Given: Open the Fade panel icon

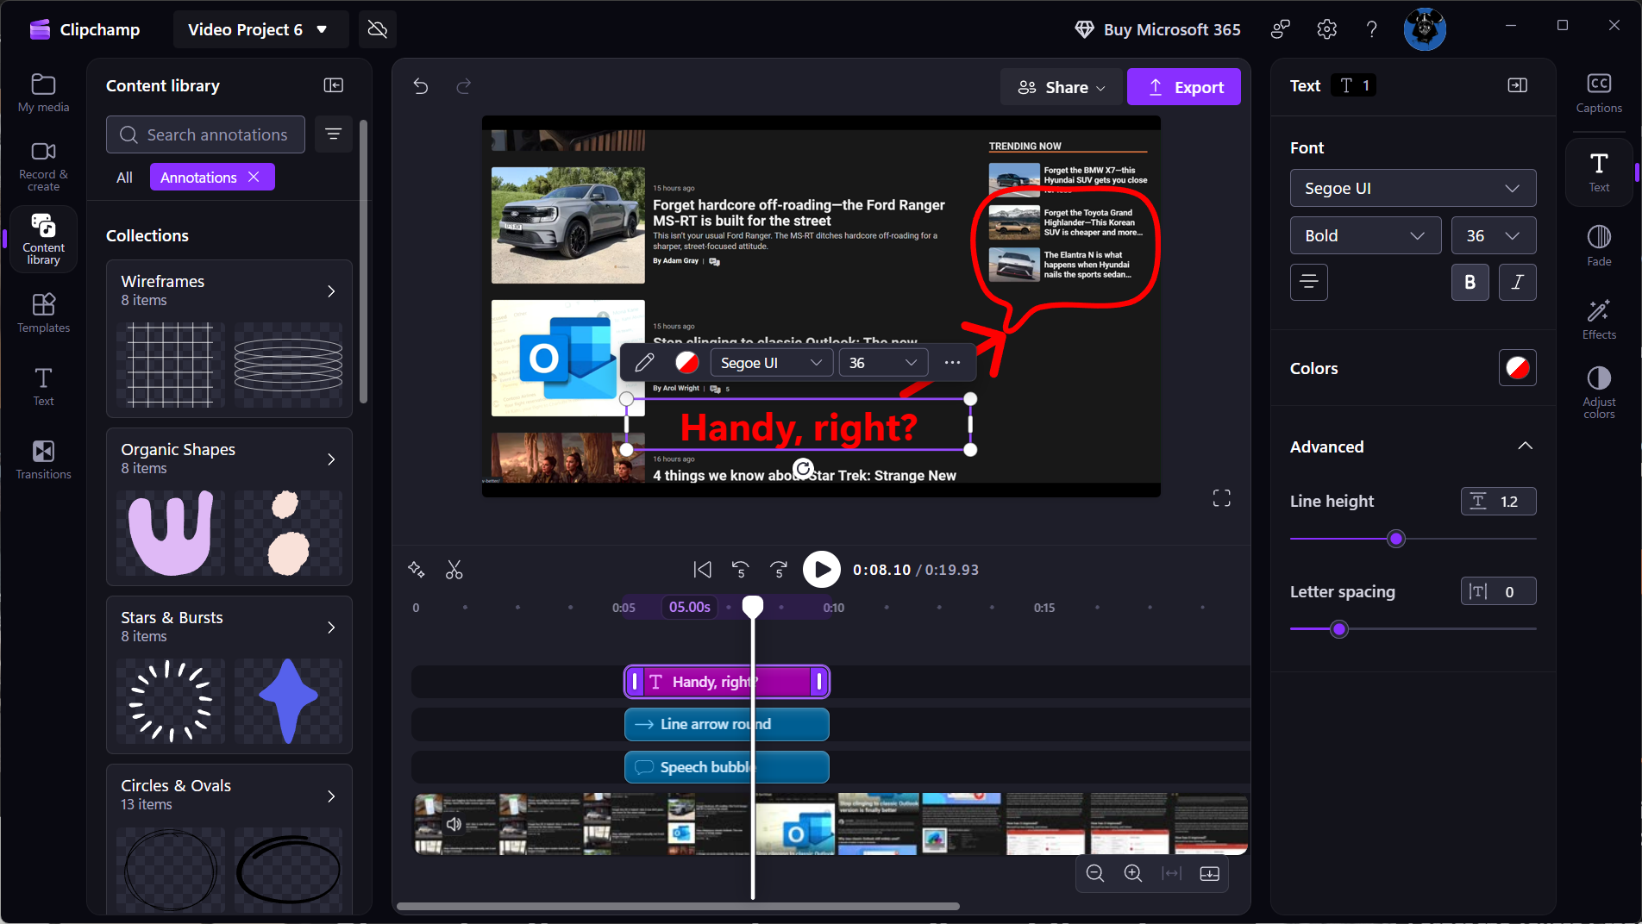Looking at the screenshot, I should click(1599, 246).
